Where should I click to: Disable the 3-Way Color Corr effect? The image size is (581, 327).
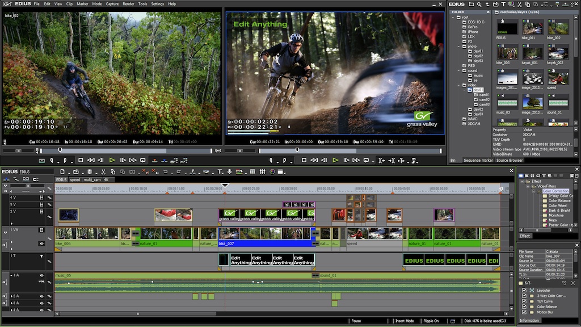pyautogui.click(x=524, y=296)
